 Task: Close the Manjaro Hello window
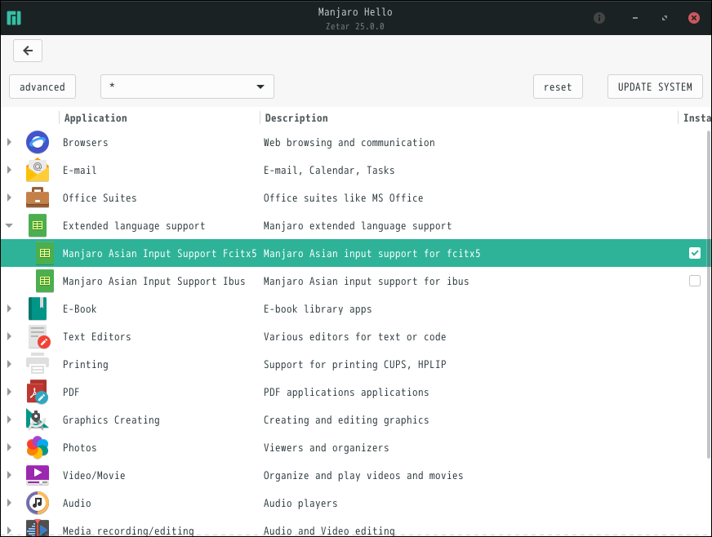(693, 18)
